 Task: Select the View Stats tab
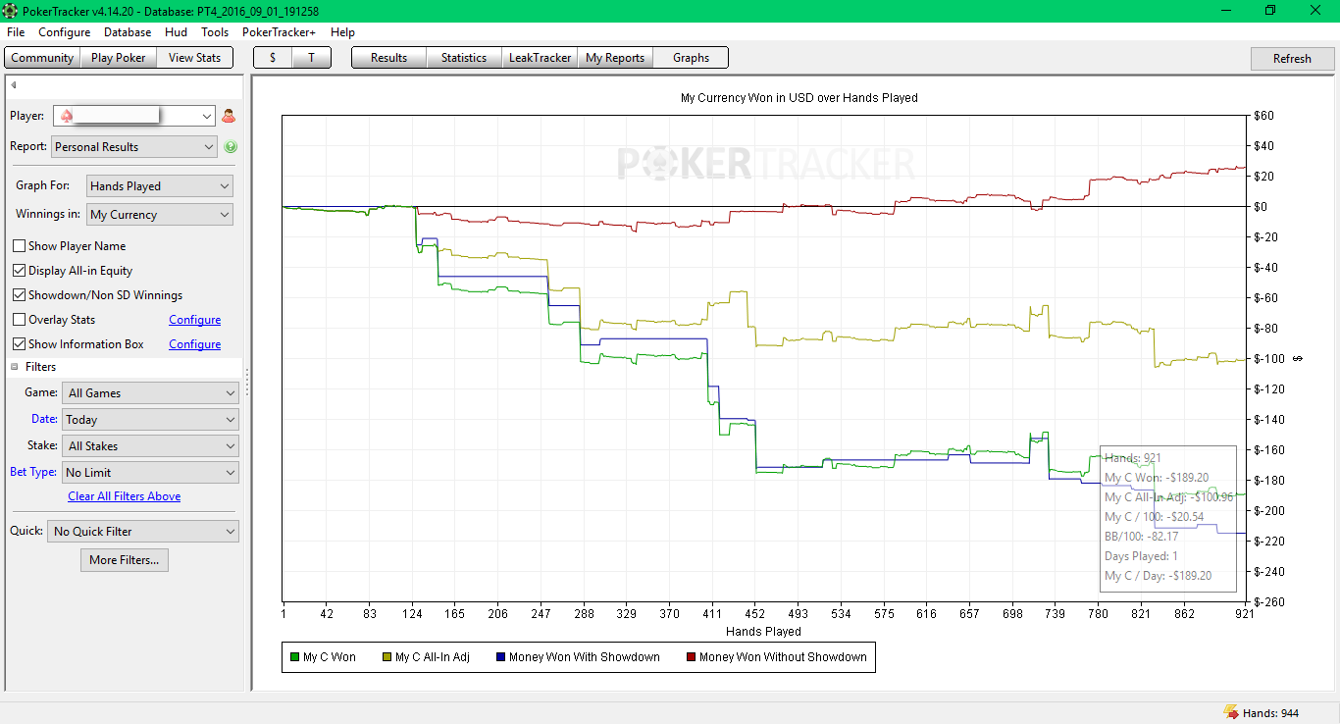coord(194,58)
